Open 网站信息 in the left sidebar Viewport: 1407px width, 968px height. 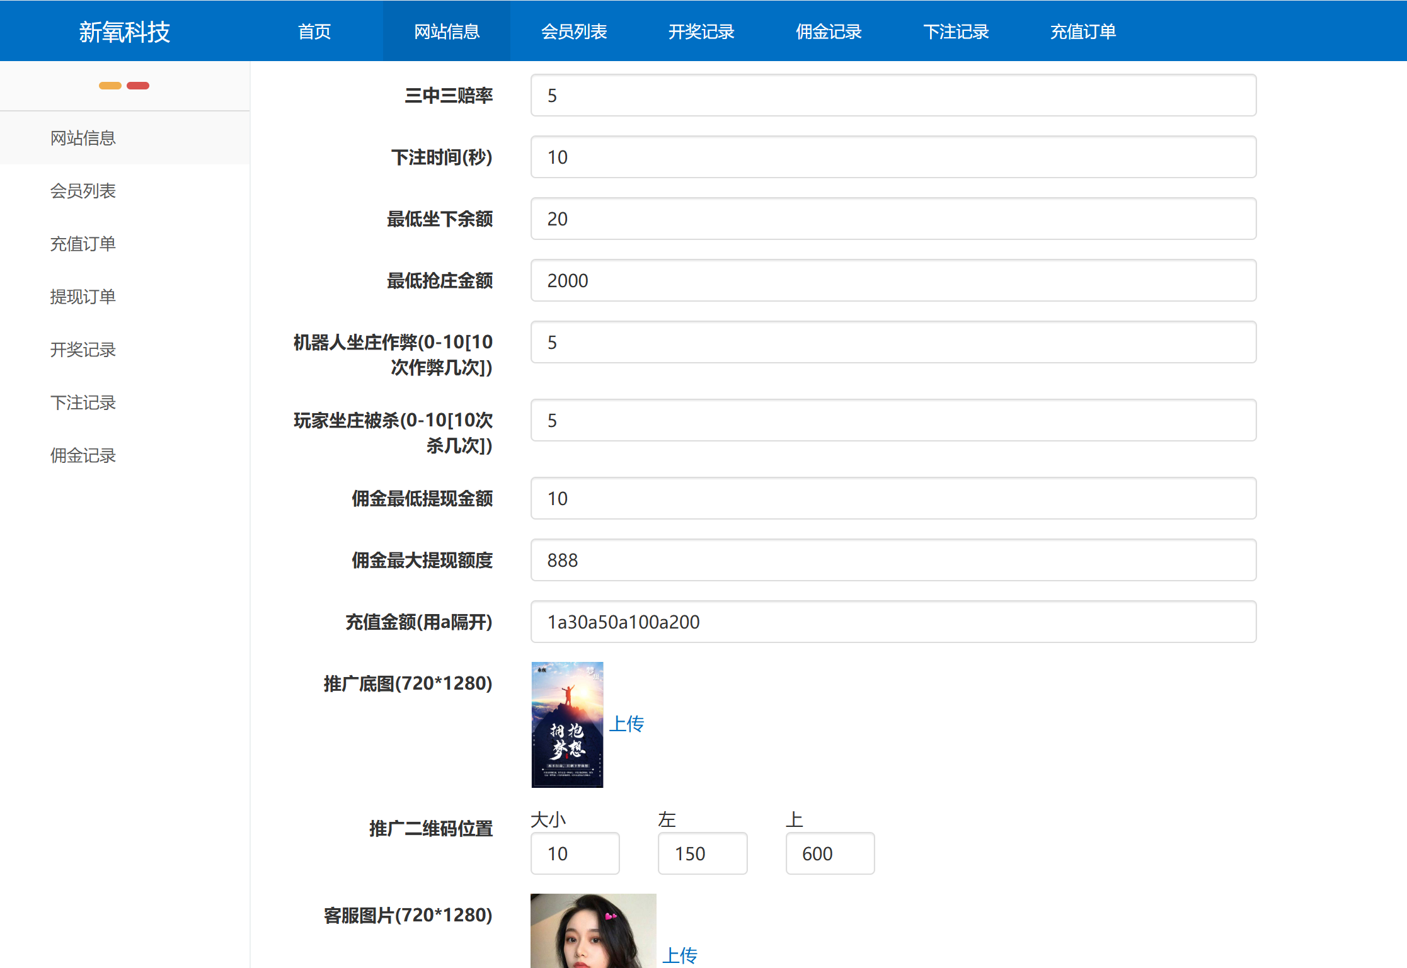83,138
